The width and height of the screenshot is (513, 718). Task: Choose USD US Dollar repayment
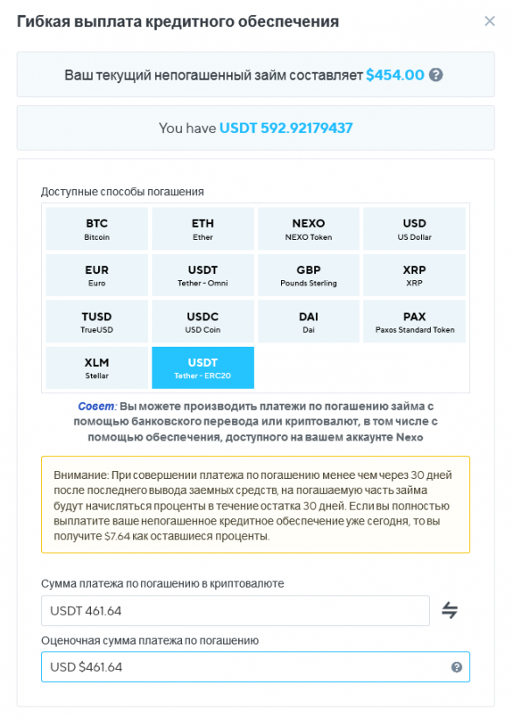click(x=413, y=229)
